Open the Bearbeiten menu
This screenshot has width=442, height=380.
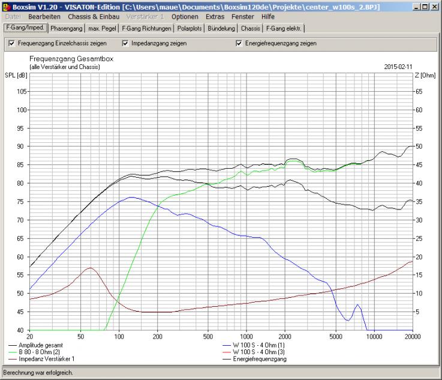point(44,17)
